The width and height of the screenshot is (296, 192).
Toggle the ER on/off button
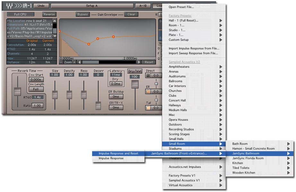point(148,92)
